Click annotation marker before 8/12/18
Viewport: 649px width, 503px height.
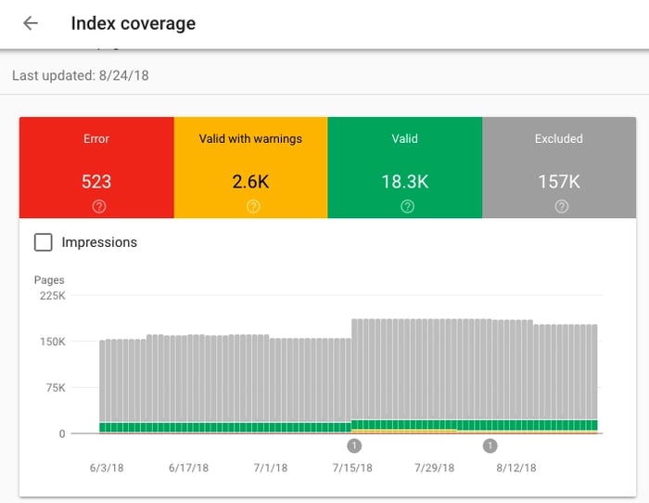[490, 446]
